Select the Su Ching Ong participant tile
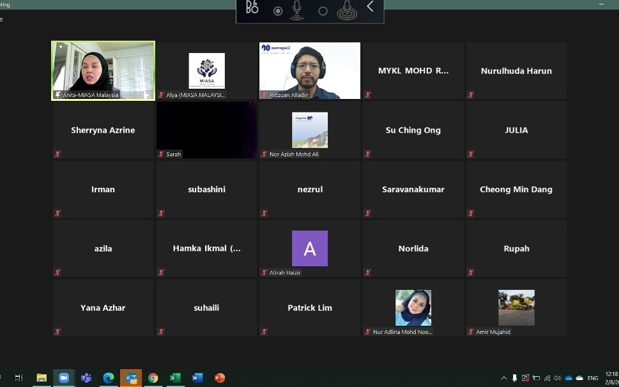 click(x=413, y=130)
